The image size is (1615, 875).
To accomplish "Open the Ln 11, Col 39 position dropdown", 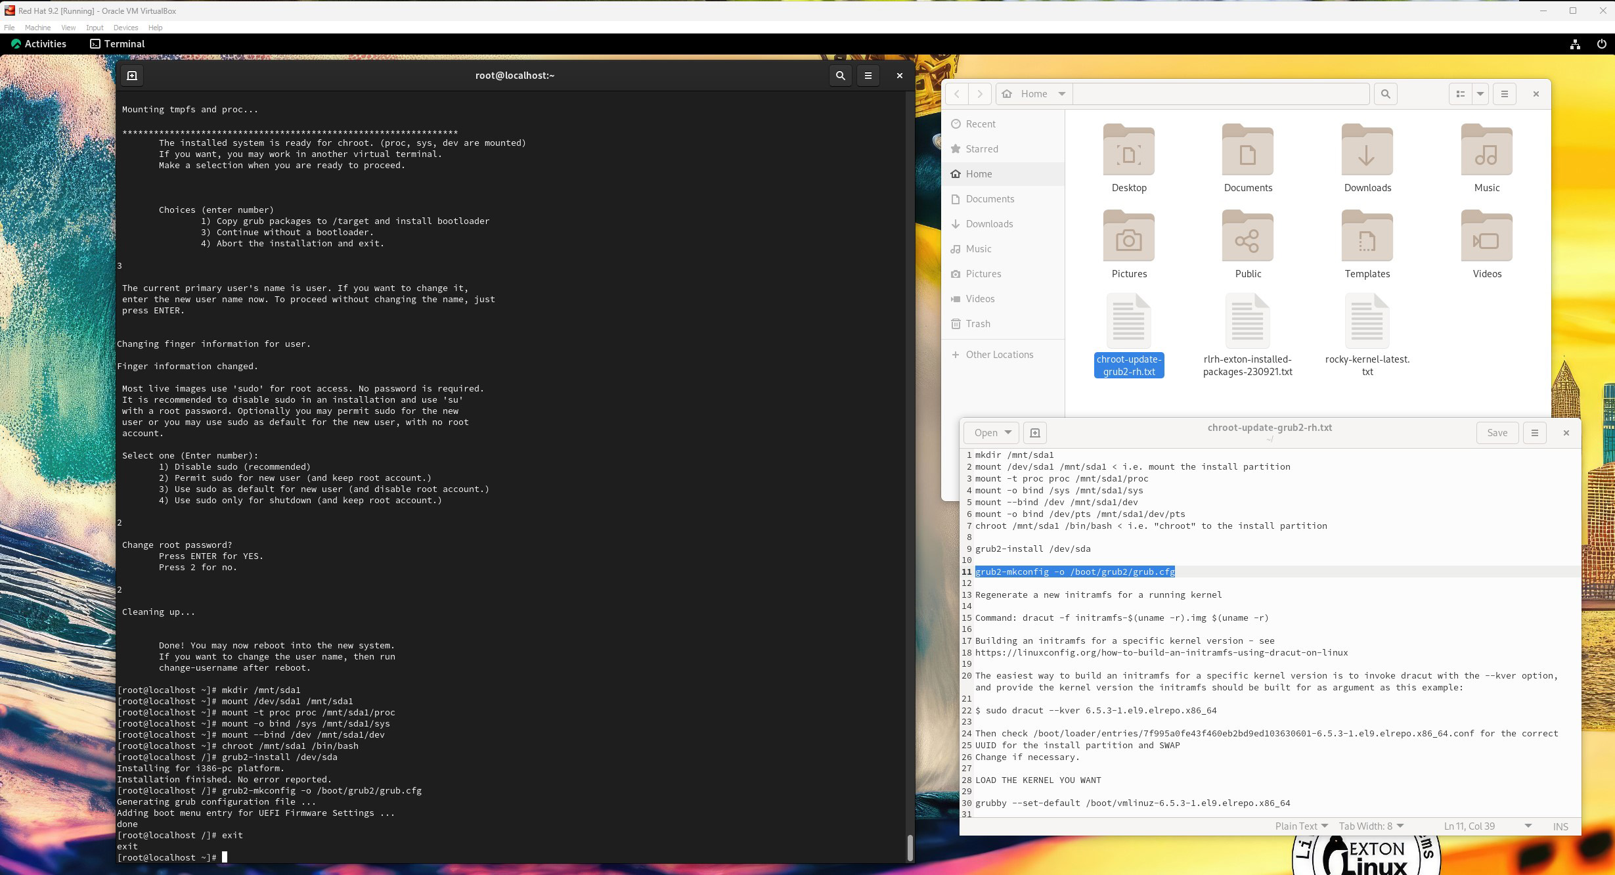I will coord(1488,826).
